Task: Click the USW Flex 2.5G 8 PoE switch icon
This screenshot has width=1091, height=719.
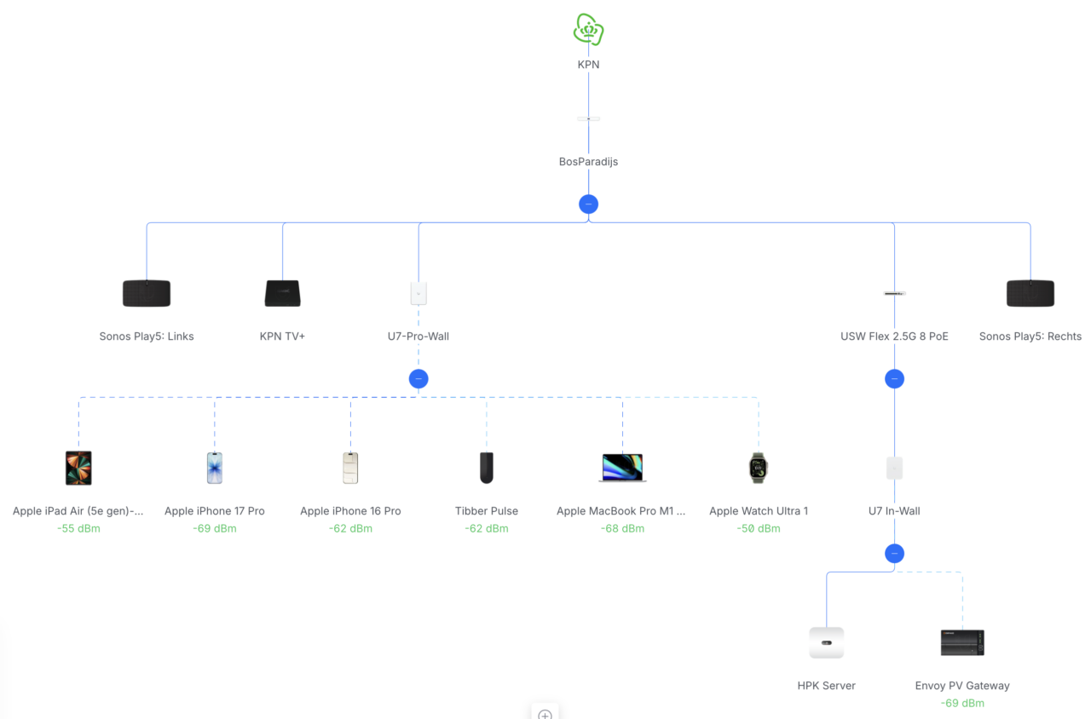Action: coord(894,293)
